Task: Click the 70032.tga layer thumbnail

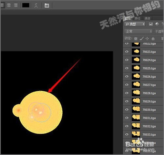Action: pos(136,126)
